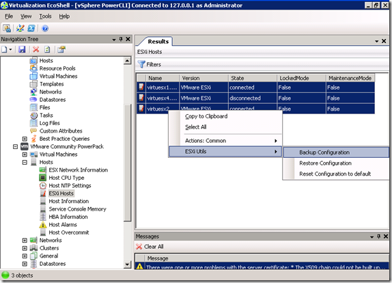Click the save disk icon in Navigation Tree
Viewport: 392px width, 283px height.
coord(22,49)
